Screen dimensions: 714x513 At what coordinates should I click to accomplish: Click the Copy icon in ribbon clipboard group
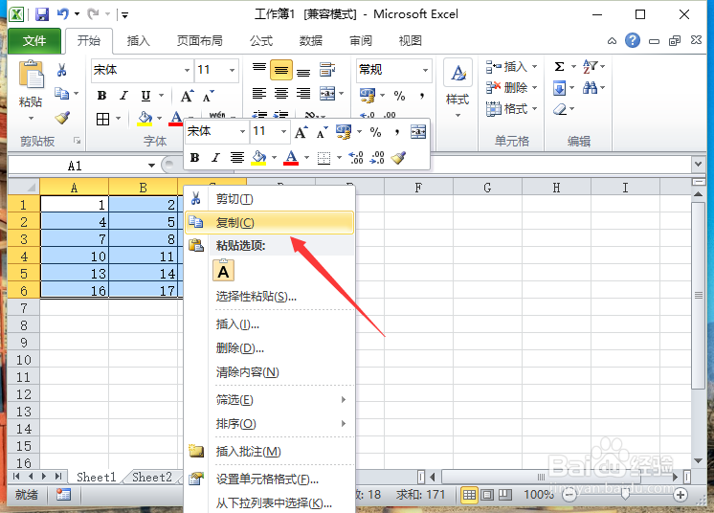point(61,93)
